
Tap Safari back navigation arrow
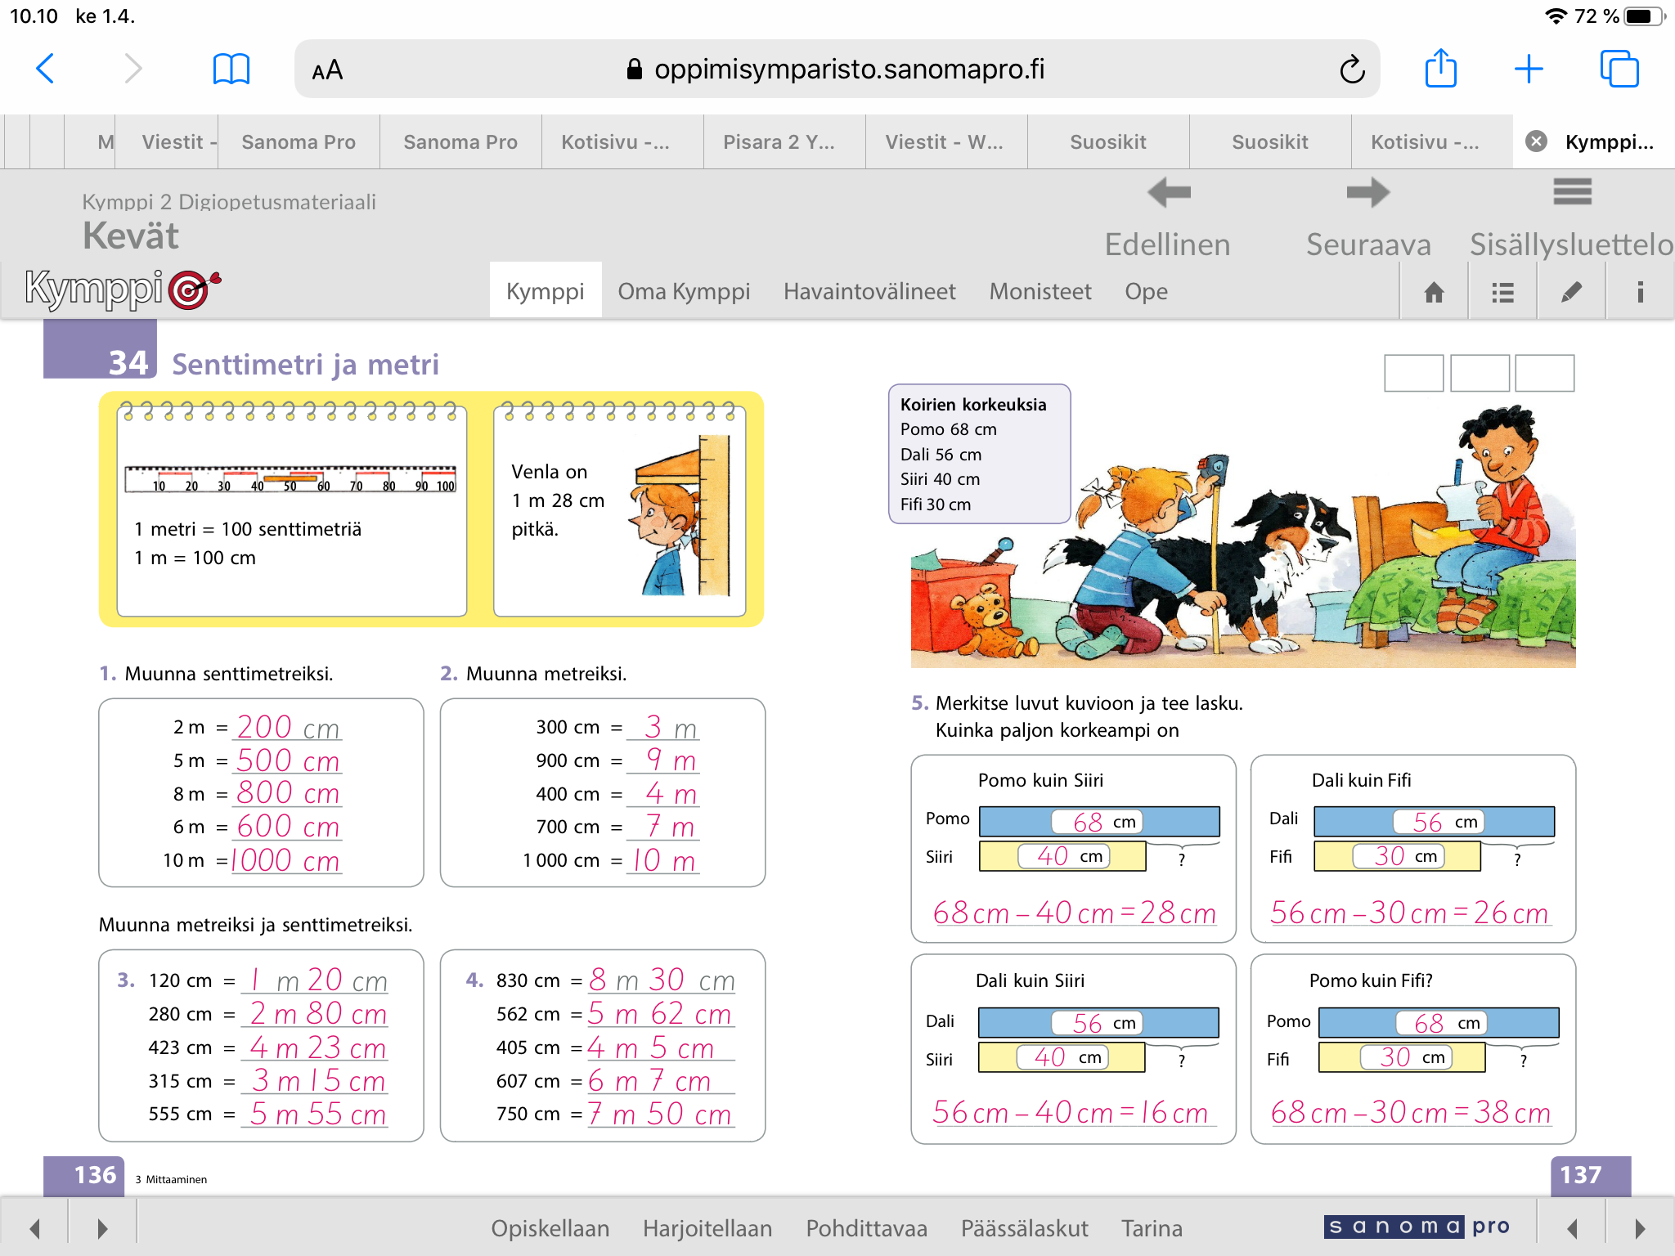[46, 69]
